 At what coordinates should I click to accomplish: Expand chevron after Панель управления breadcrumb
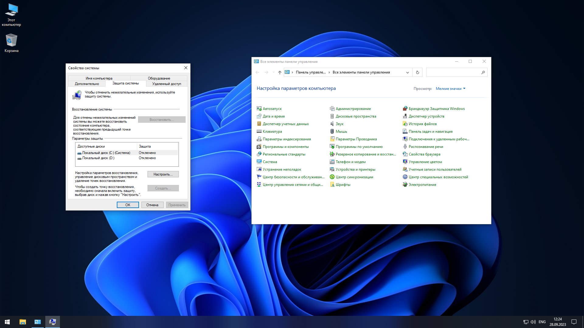tap(329, 72)
